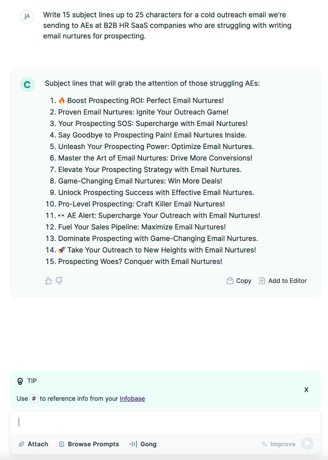Click the lightbulb icon in the TIP banner
The image size is (328, 460).
[20, 381]
